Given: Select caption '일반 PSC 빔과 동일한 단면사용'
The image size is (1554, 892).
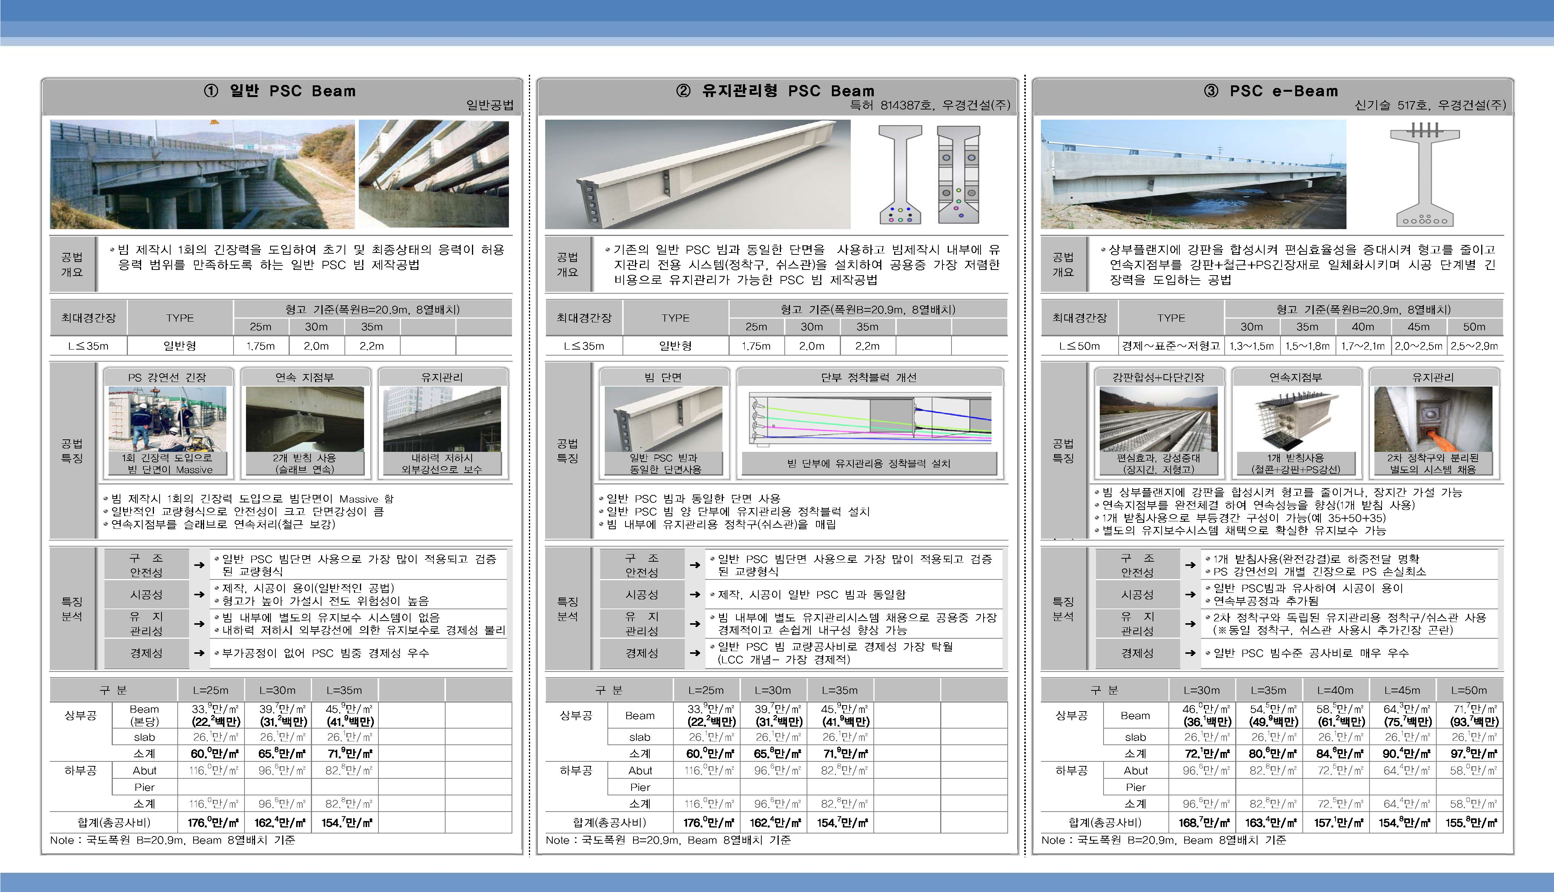Looking at the screenshot, I should tap(665, 464).
